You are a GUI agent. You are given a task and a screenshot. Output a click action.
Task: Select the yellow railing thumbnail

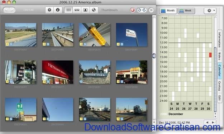pyautogui.click(x=95, y=34)
